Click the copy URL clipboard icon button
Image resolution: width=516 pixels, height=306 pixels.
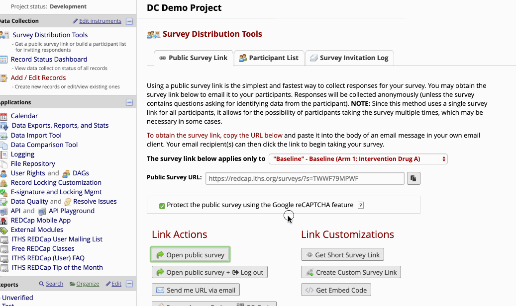tap(413, 178)
